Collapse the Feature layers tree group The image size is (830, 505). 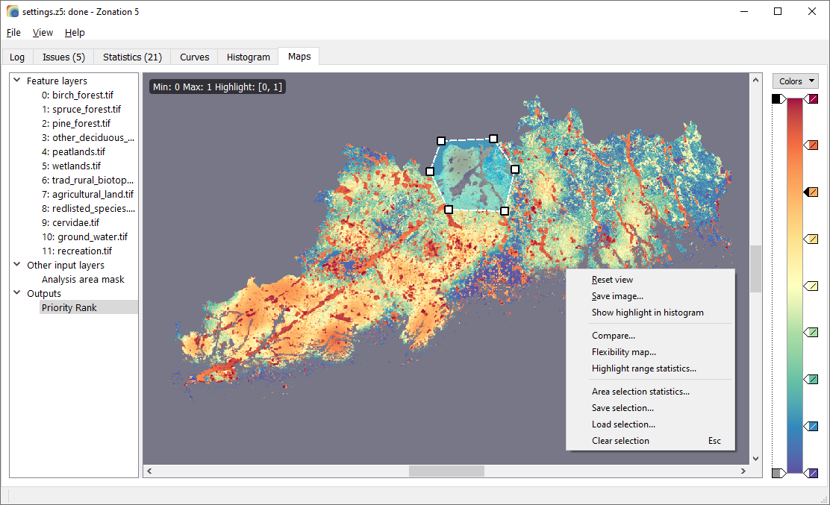(x=17, y=81)
